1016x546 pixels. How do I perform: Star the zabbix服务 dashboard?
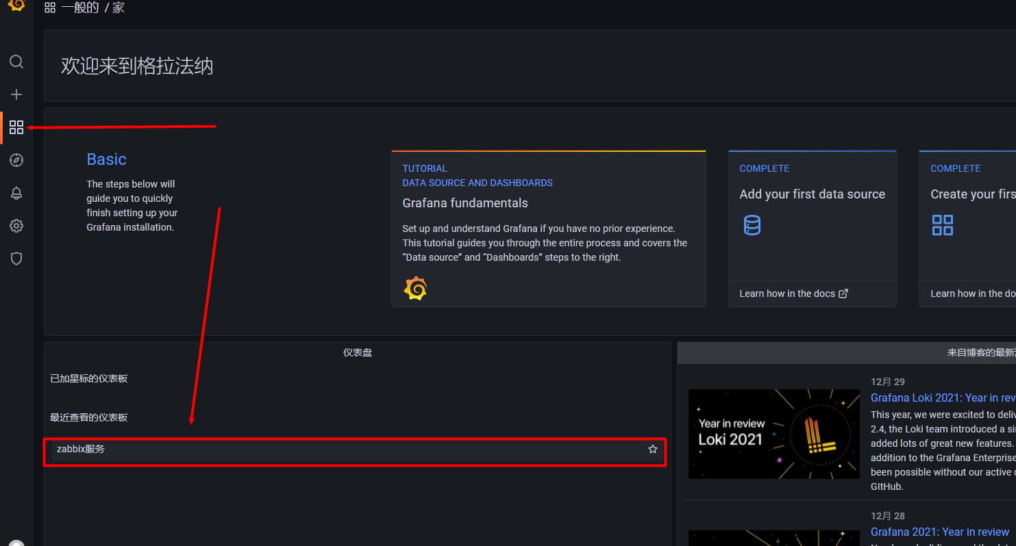click(x=653, y=450)
